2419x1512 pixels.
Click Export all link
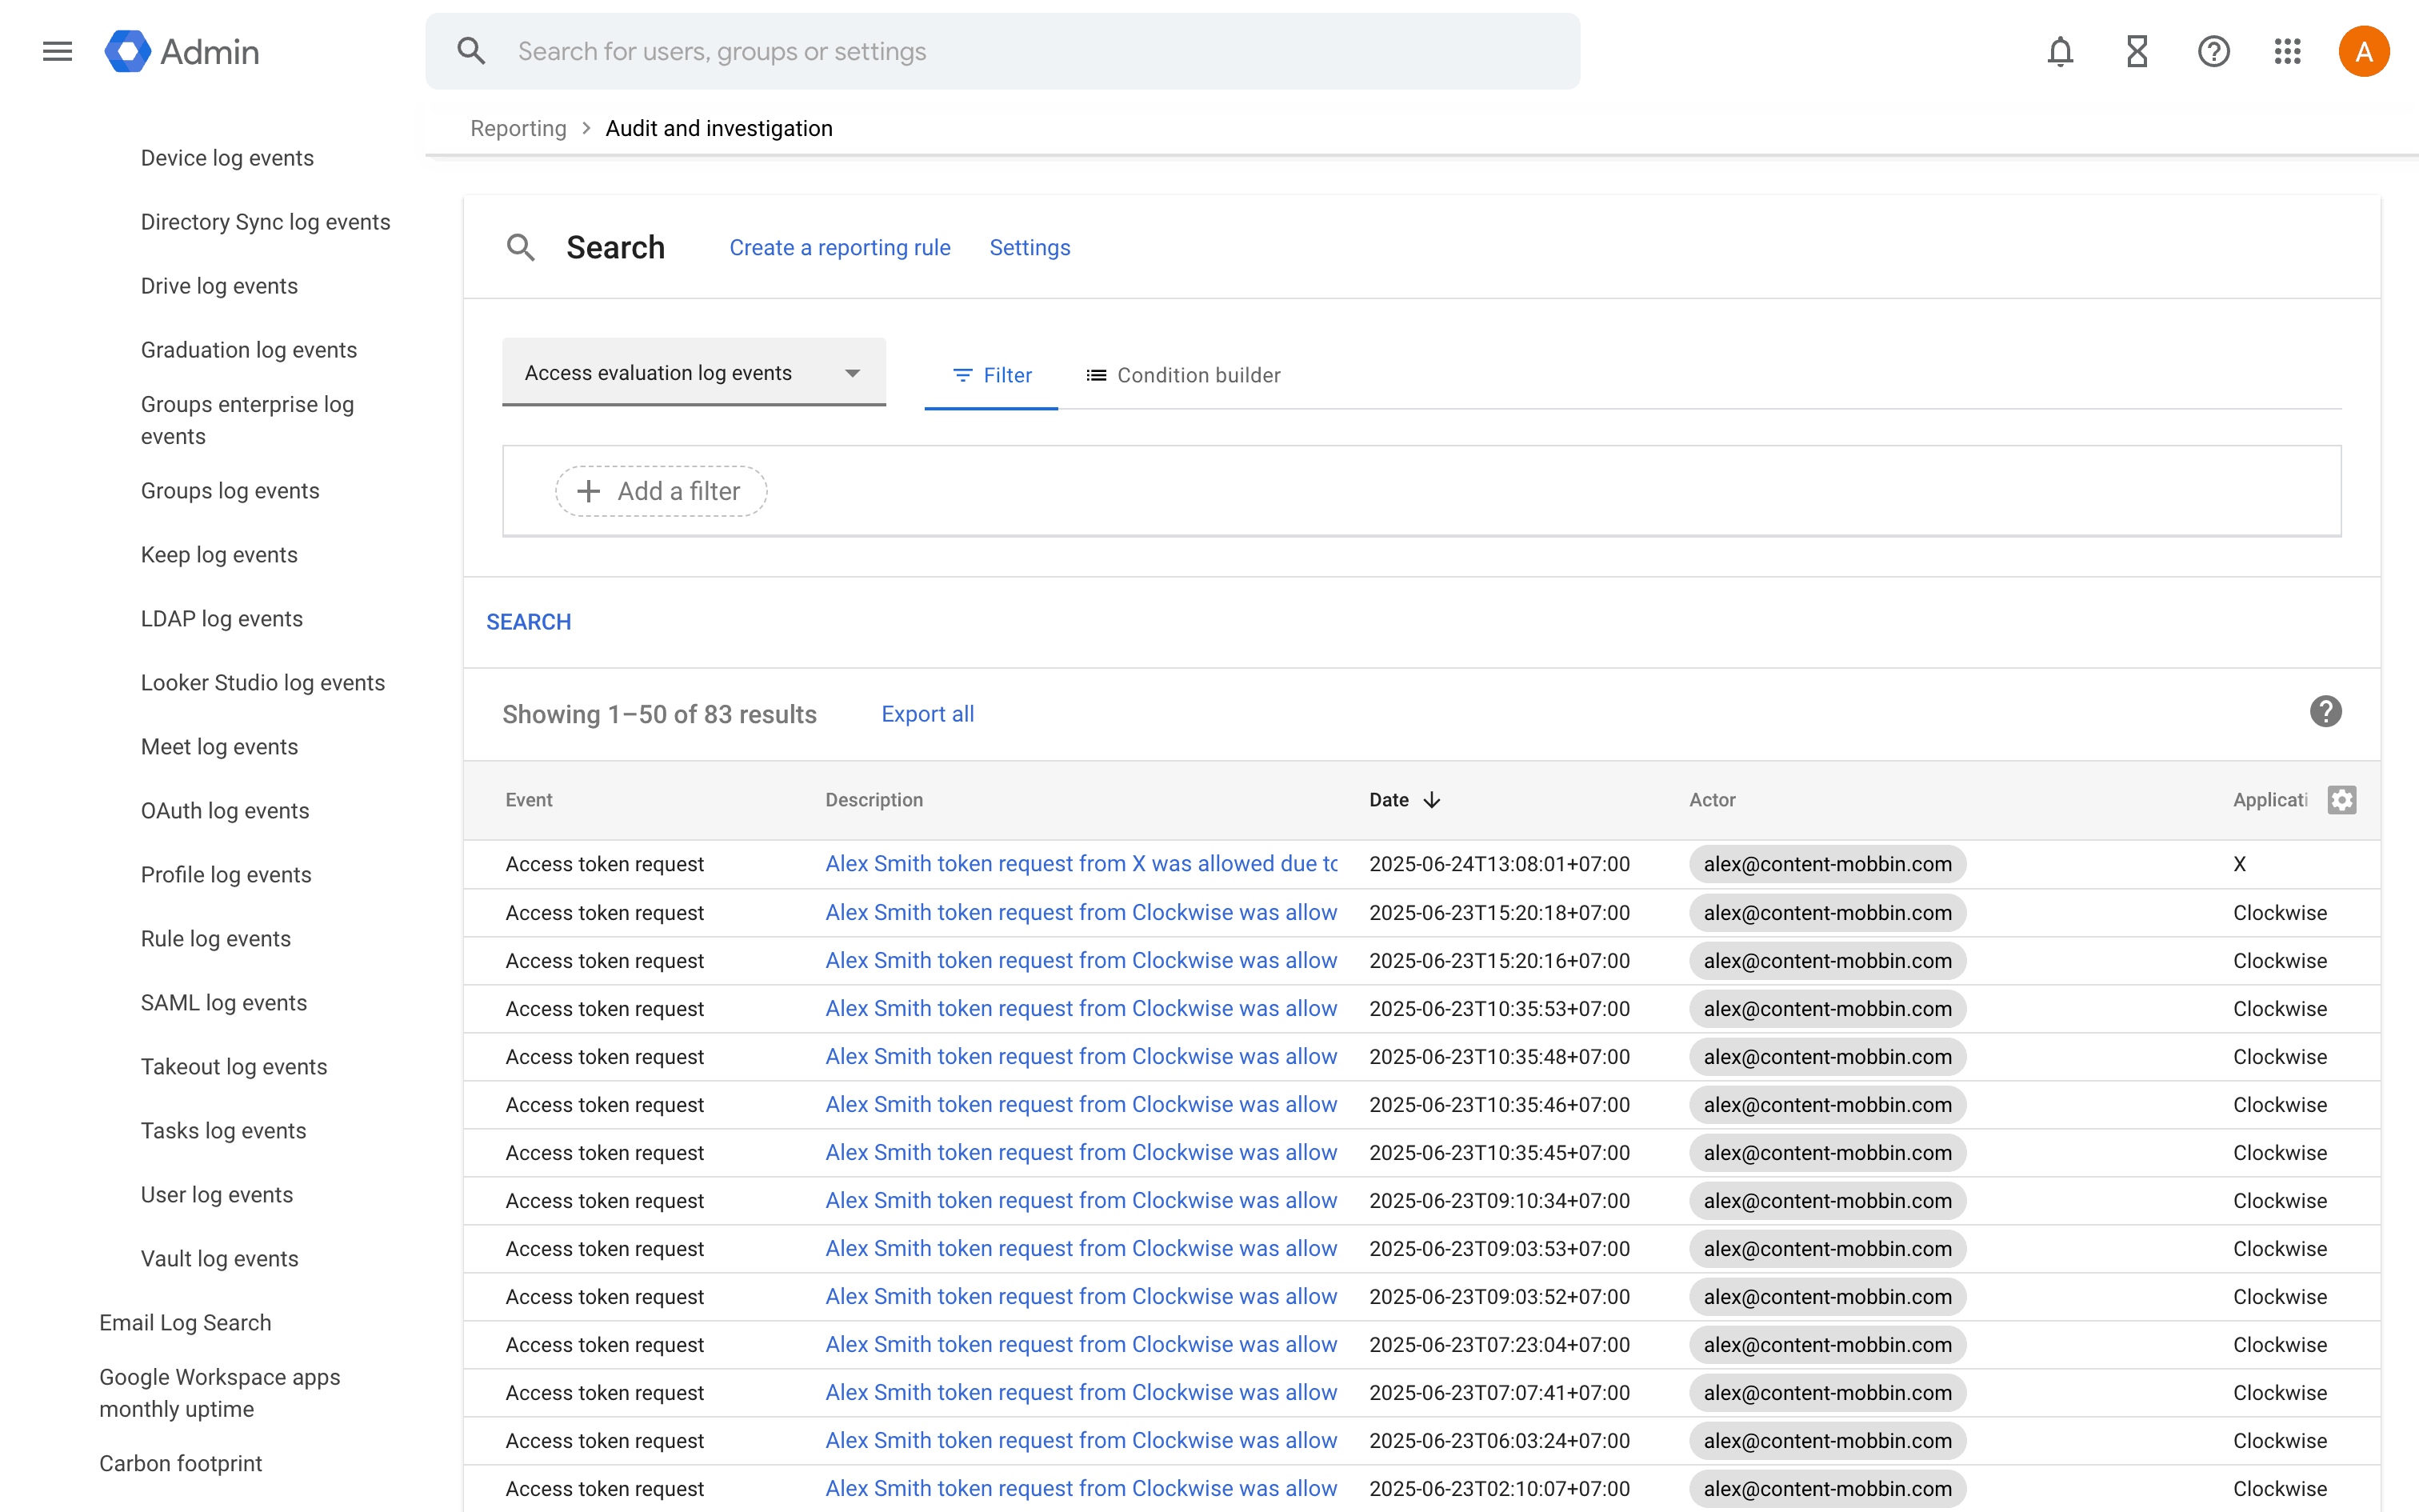[x=926, y=714]
